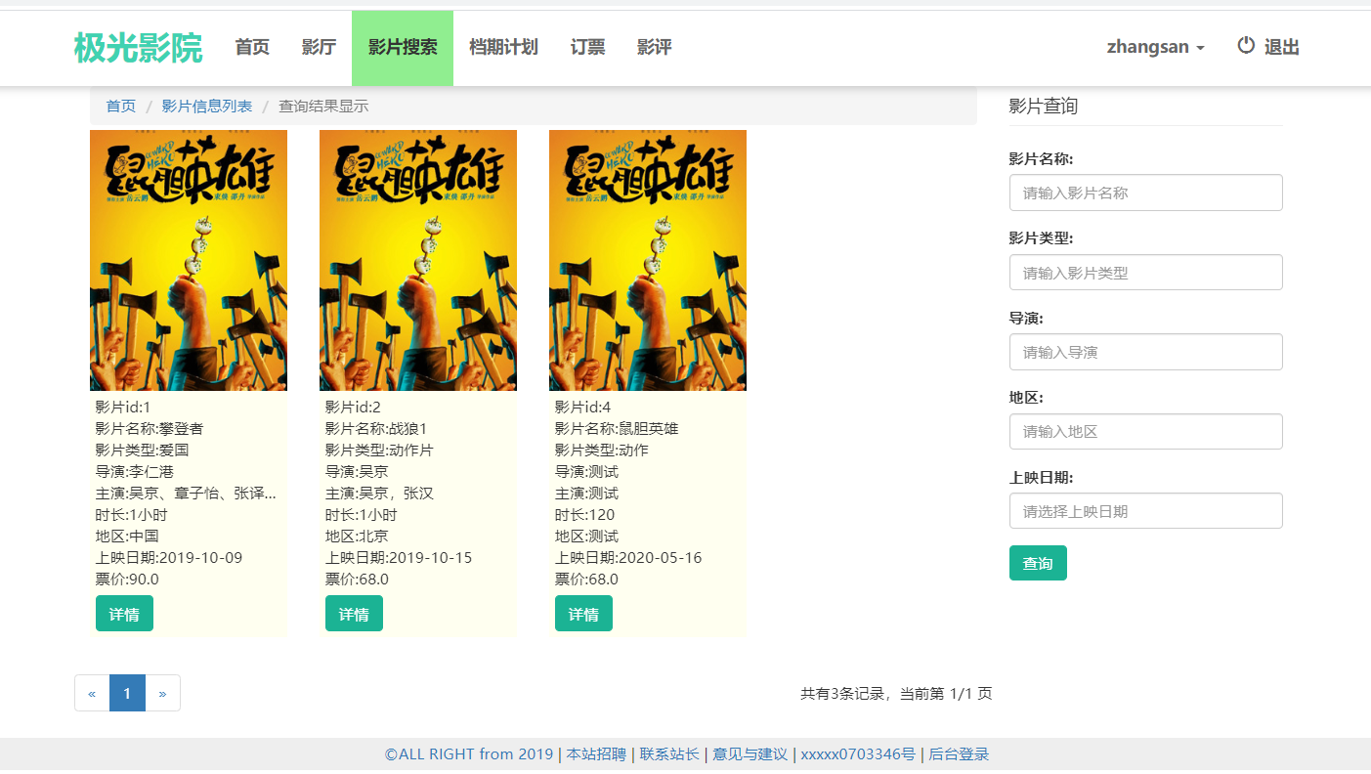Click the text 票价:90.0
The image size is (1371, 774).
click(x=127, y=579)
